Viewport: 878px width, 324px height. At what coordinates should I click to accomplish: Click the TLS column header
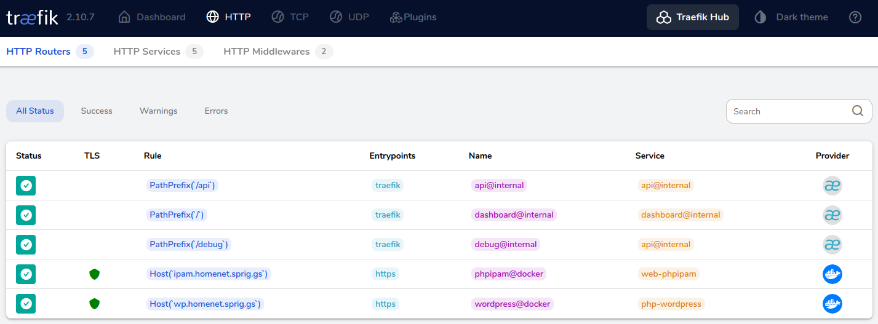pos(92,156)
